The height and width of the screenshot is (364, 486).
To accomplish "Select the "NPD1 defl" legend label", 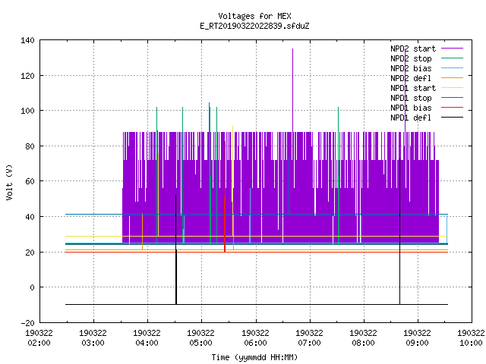I will (411, 118).
